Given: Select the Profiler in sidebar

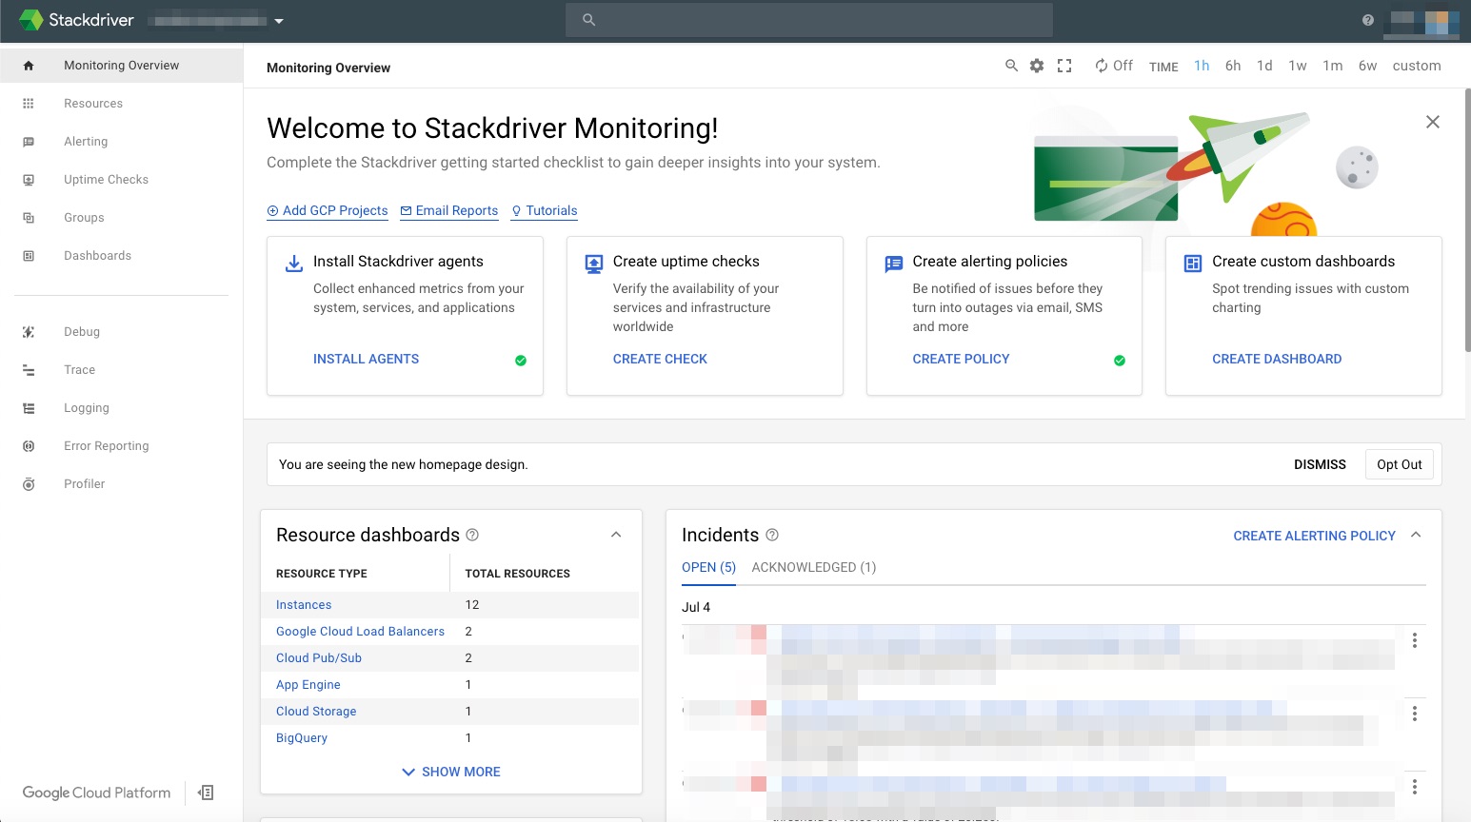Looking at the screenshot, I should (84, 483).
